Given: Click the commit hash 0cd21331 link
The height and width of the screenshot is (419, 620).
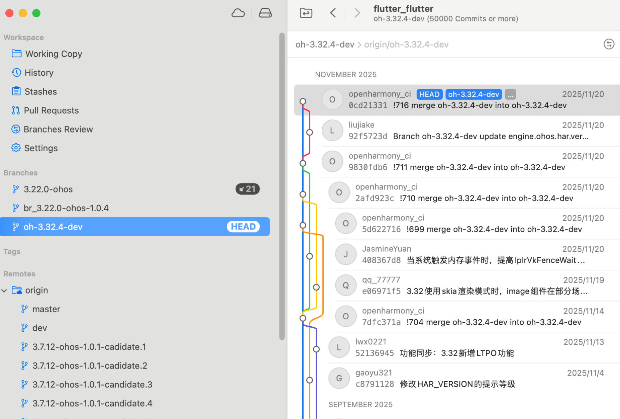Looking at the screenshot, I should (368, 105).
